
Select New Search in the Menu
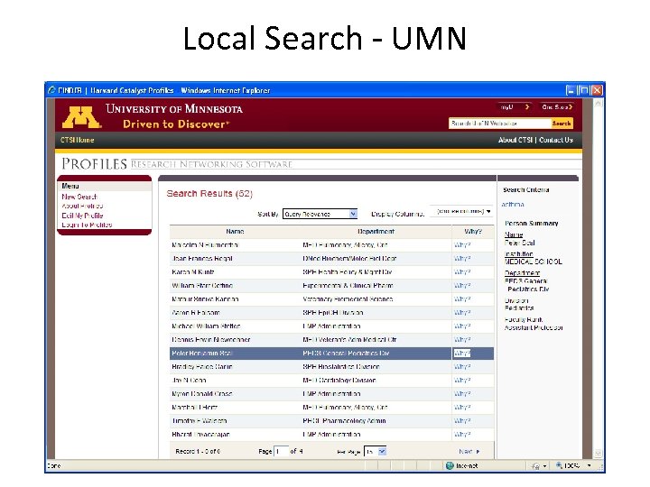pyautogui.click(x=79, y=197)
